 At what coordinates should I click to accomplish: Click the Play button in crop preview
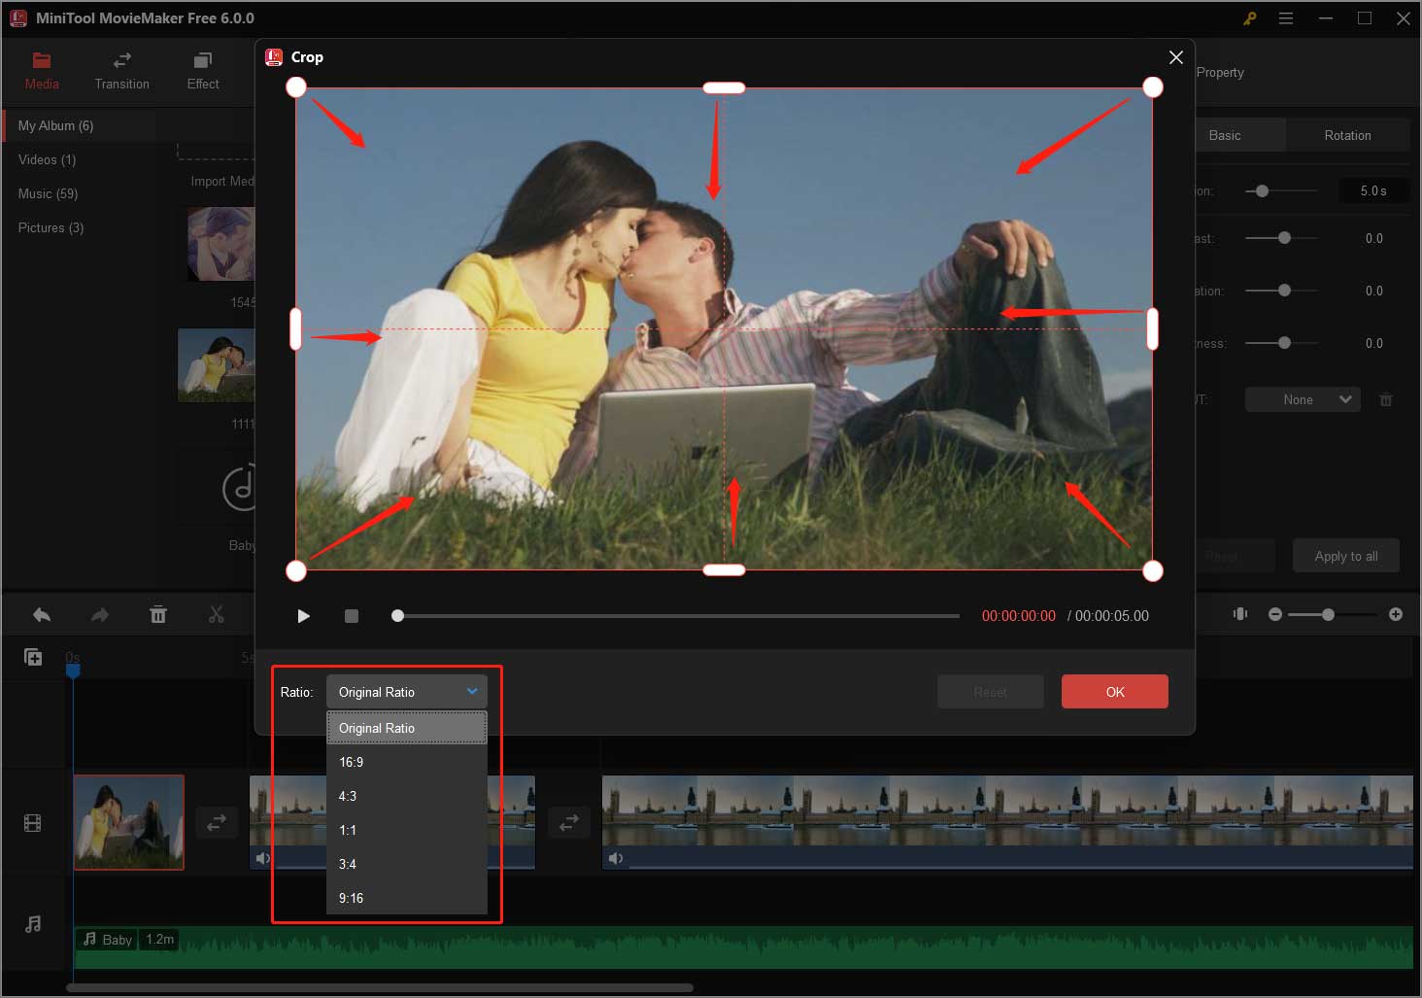[303, 616]
